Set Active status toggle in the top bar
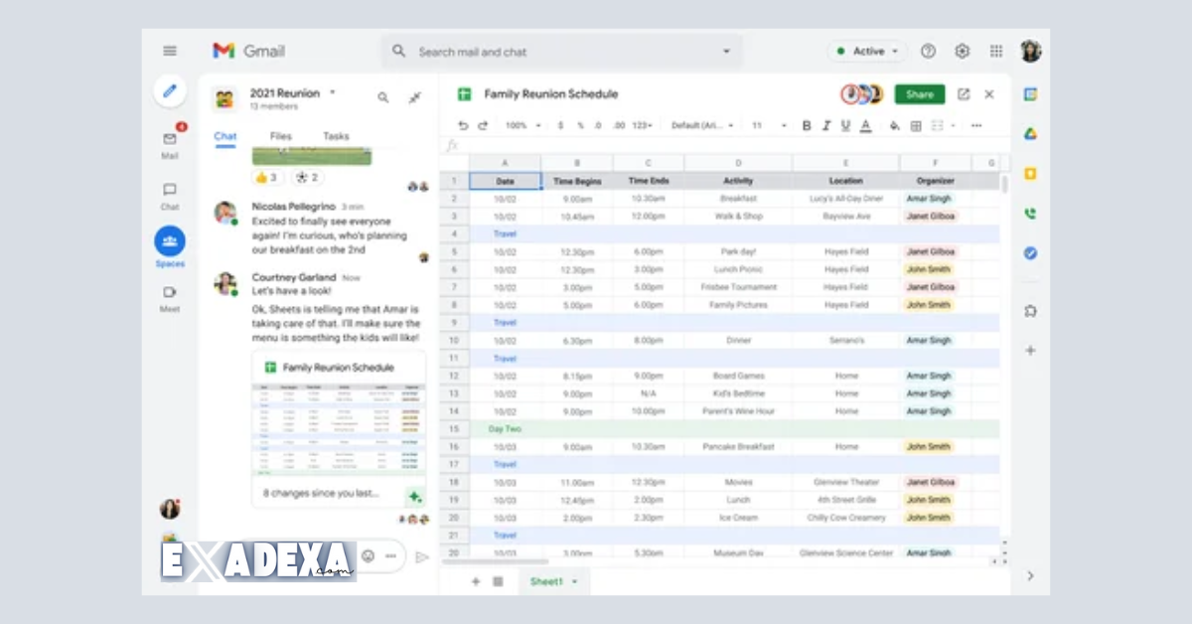Image resolution: width=1192 pixels, height=624 pixels. [x=864, y=51]
